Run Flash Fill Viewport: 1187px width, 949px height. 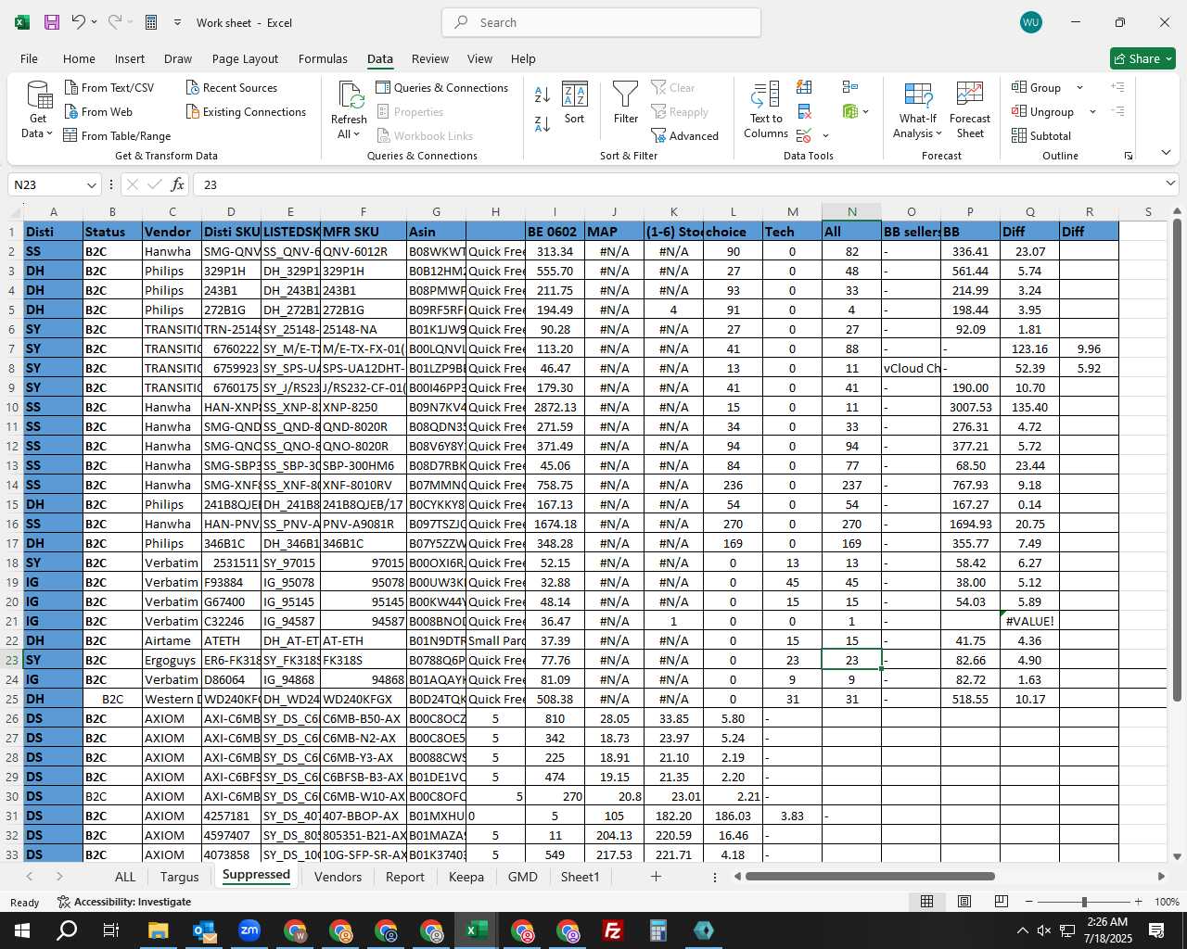pos(804,87)
